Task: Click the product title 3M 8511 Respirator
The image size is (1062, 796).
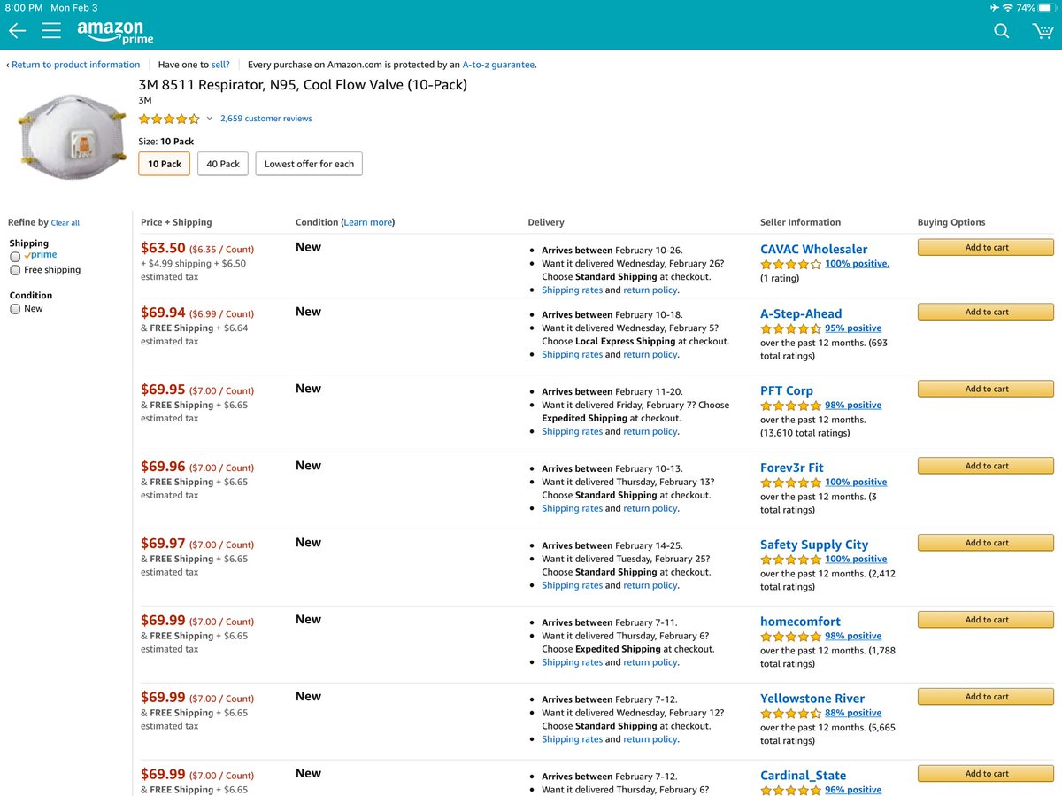Action: (303, 85)
